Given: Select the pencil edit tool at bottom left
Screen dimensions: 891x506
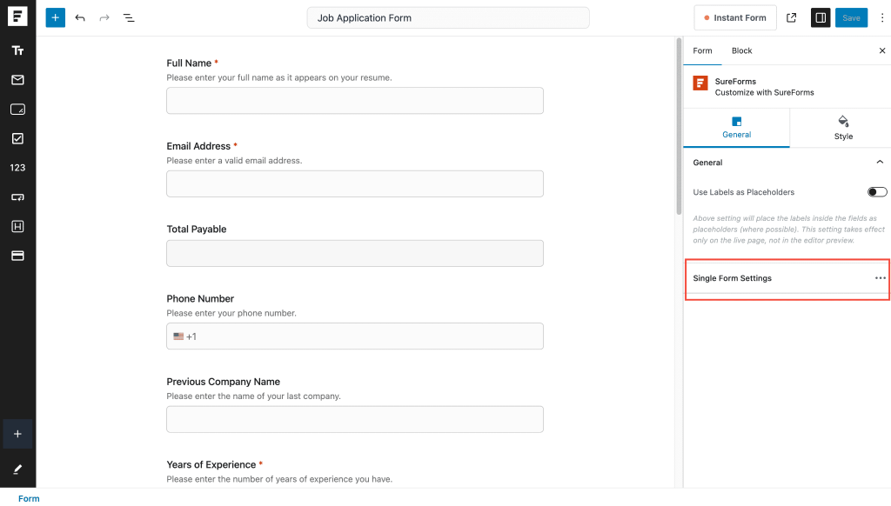Looking at the screenshot, I should click(17, 469).
